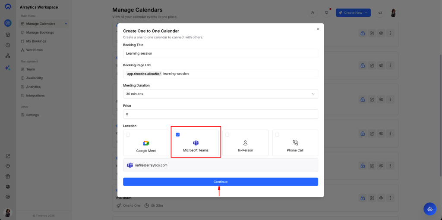This screenshot has width=442, height=220.
Task: Click the globe icon in left rail
Action: (8, 187)
